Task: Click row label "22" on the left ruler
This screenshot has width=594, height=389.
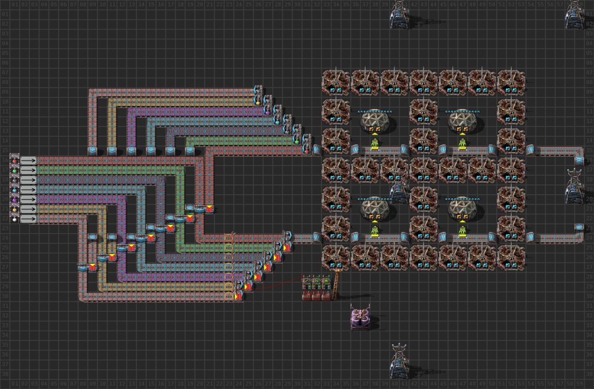Action: [5, 219]
